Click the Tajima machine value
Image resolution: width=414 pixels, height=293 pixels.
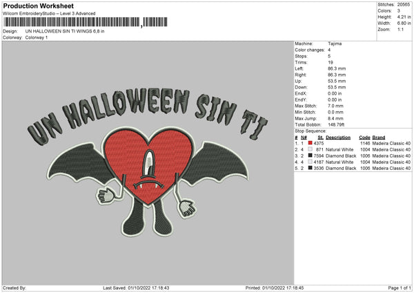334,44
